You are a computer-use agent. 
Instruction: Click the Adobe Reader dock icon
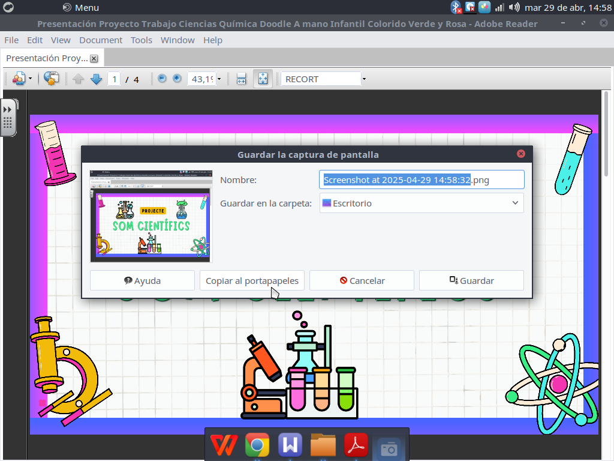pos(356,445)
